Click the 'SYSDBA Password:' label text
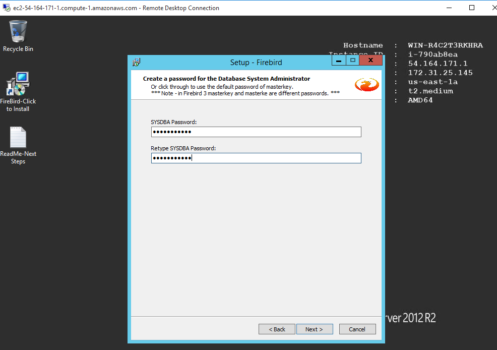497x350 pixels. tap(173, 122)
